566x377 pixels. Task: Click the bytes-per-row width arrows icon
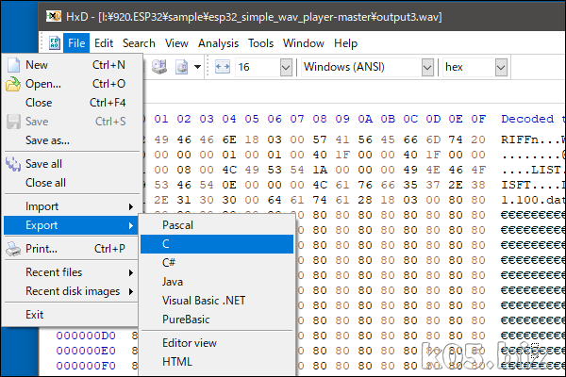pyautogui.click(x=223, y=67)
